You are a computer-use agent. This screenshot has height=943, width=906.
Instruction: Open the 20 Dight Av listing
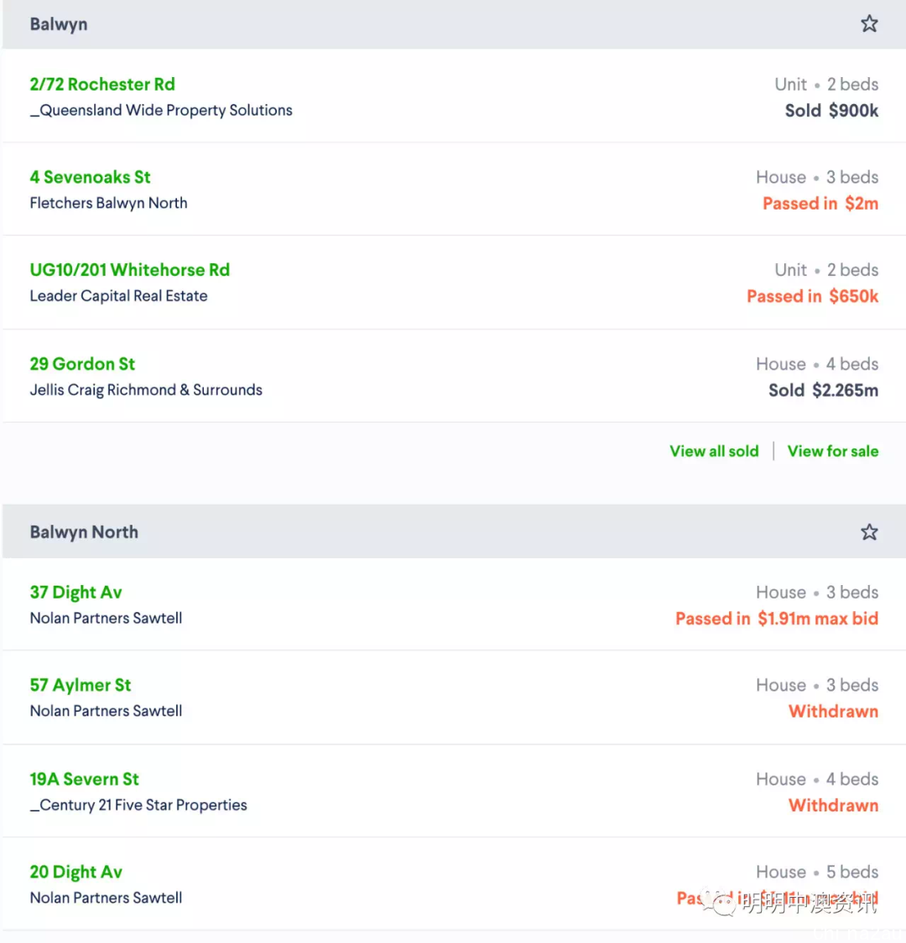[x=75, y=872]
